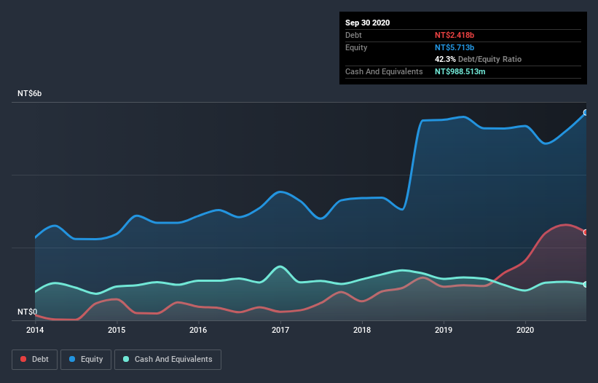The width and height of the screenshot is (598, 383).
Task: Click the Cash endpoint marker on chart
Action: click(x=586, y=284)
